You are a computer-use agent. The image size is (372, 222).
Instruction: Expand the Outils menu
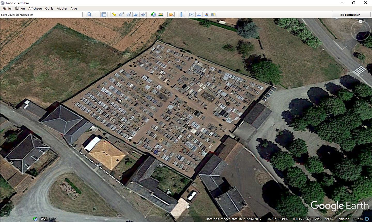(x=49, y=8)
